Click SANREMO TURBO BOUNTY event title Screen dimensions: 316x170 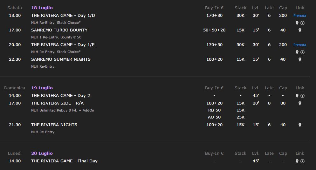[59, 30]
